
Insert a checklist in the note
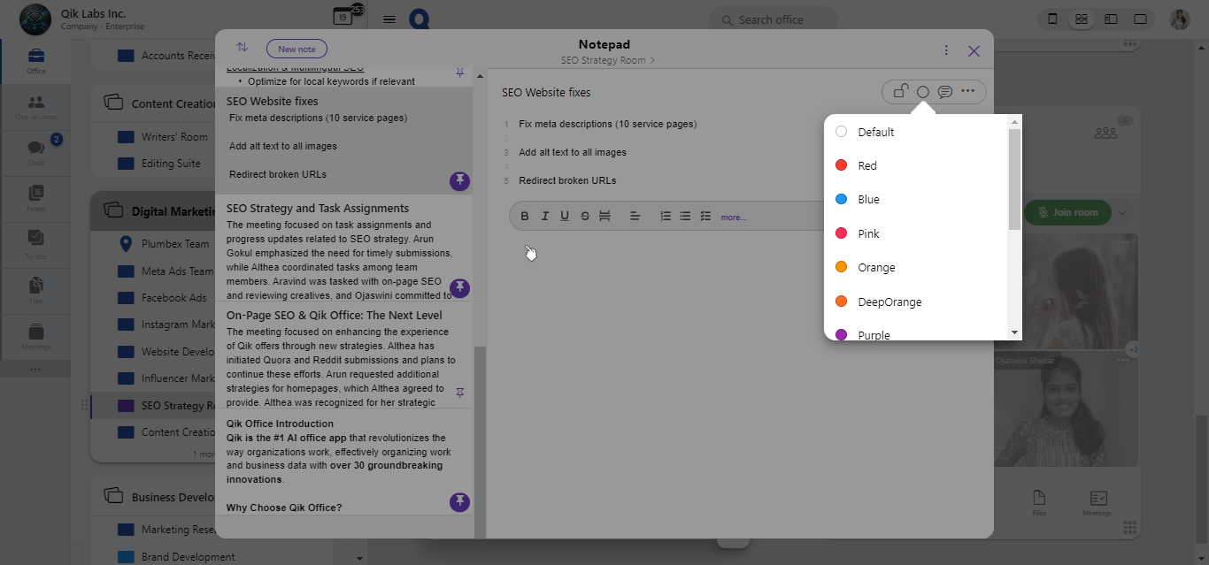click(x=705, y=216)
